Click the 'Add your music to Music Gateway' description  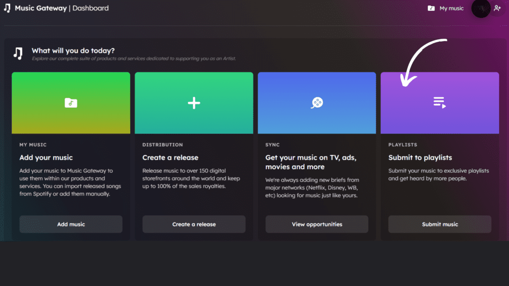click(70, 182)
